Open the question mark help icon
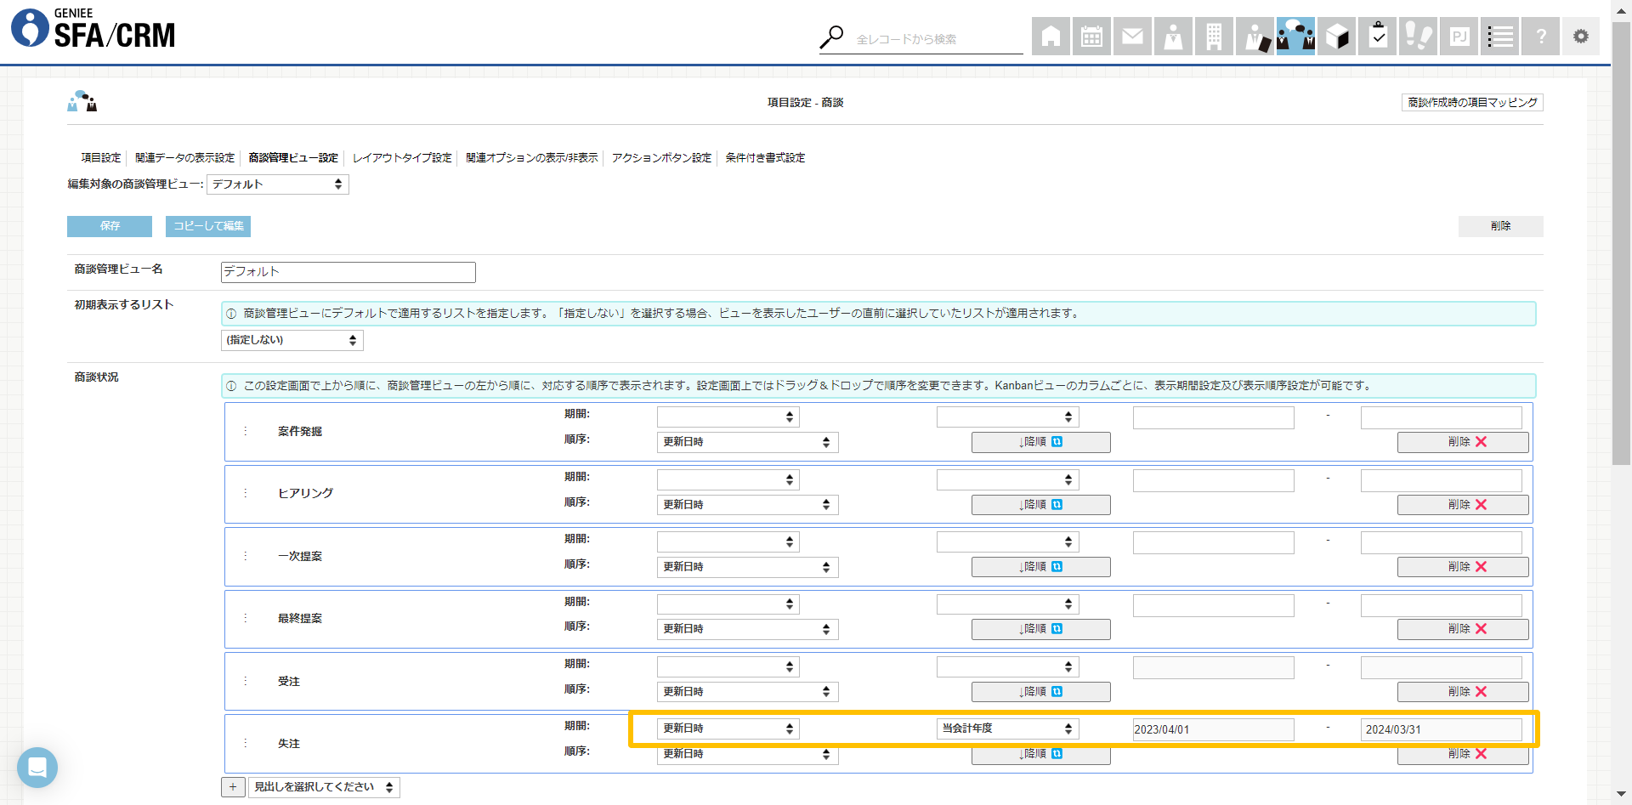The width and height of the screenshot is (1632, 805). 1540,37
